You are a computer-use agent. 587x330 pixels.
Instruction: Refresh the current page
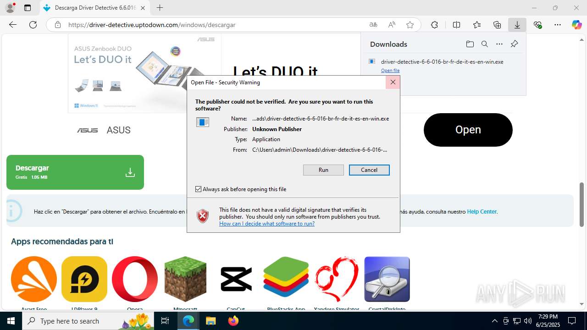coord(33,25)
